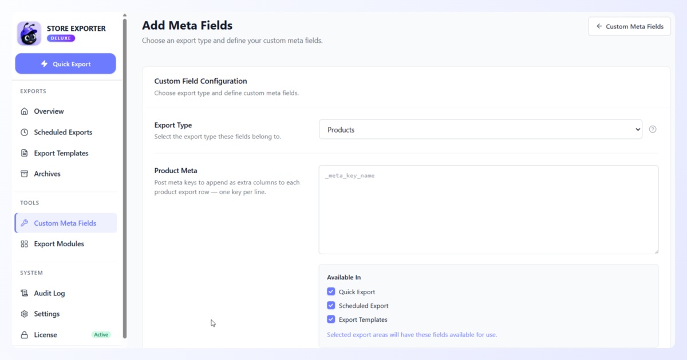Screen dimensions: 687x360
Task: Click the Active license status badge
Action: point(101,335)
